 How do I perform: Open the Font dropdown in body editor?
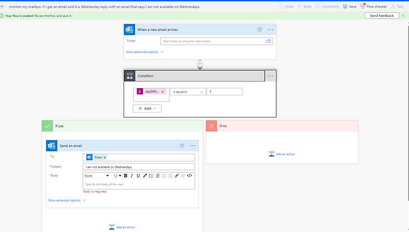click(96, 176)
